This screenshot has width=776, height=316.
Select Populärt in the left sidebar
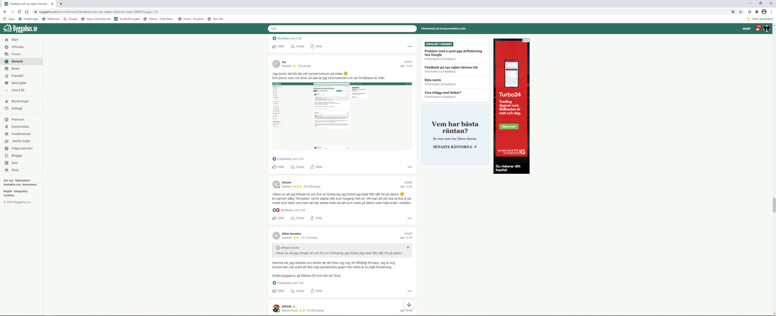[x=17, y=76]
